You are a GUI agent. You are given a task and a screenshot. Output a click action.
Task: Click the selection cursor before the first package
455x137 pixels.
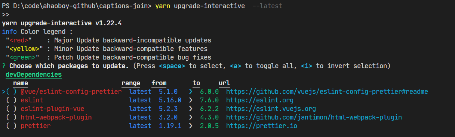click(x=4, y=92)
